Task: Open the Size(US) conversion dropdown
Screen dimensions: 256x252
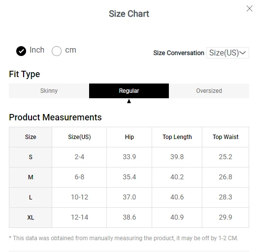Action: (x=227, y=53)
